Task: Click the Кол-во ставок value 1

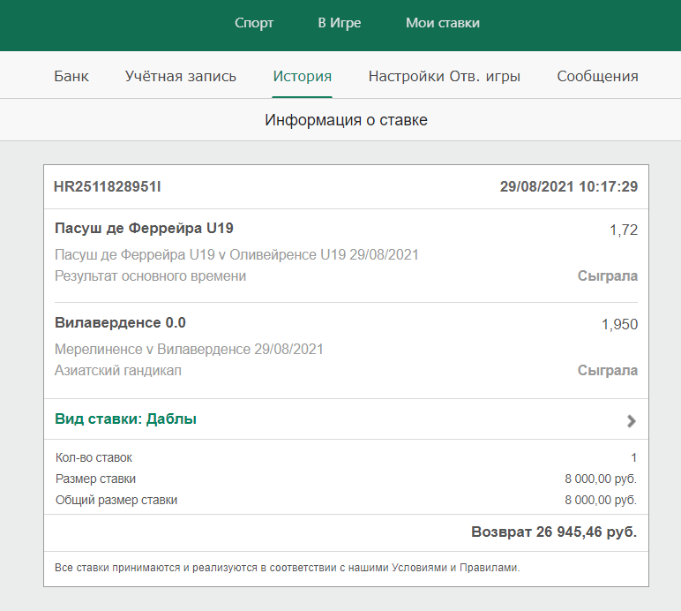Action: (x=633, y=457)
